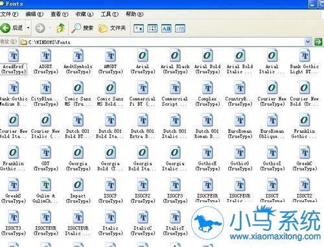Select the Impact TrueType font icon
This screenshot has width=324, height=247.
tap(78, 185)
